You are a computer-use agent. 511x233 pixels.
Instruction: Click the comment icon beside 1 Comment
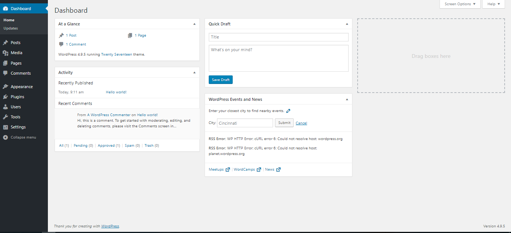pyautogui.click(x=61, y=44)
